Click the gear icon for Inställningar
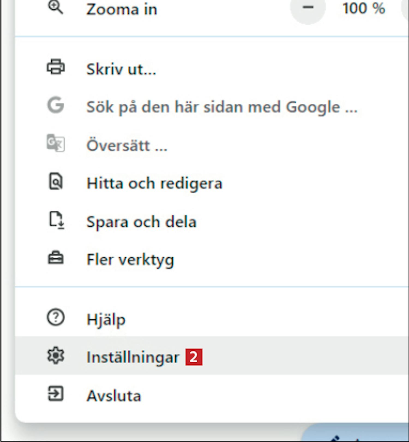The width and height of the screenshot is (409, 442). (56, 355)
